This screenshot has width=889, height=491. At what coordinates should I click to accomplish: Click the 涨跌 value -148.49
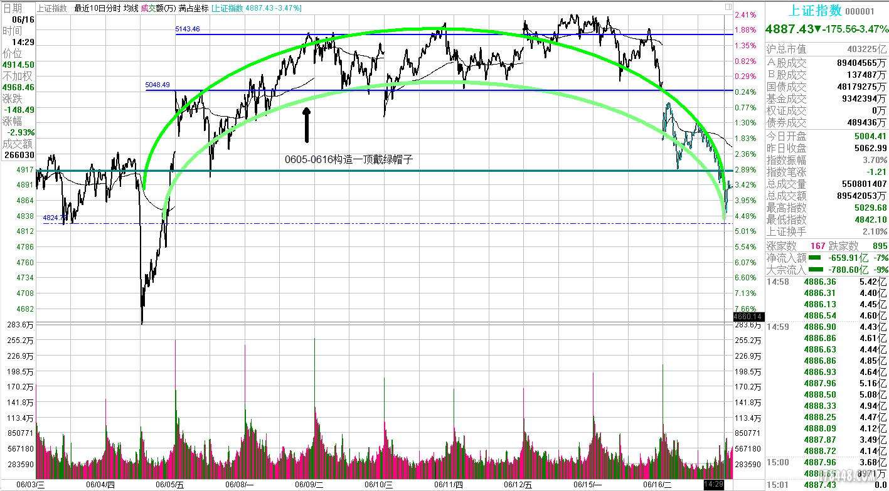click(21, 110)
